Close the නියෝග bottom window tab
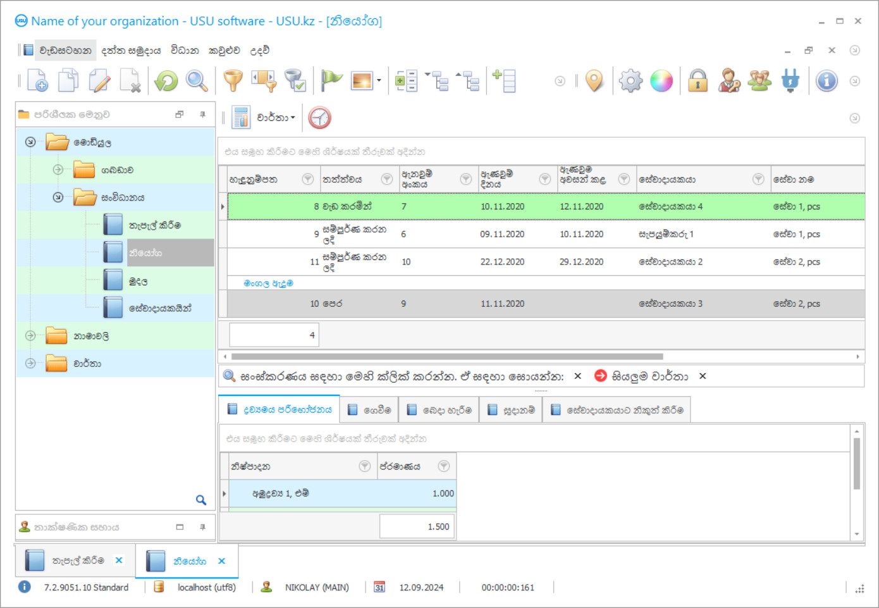The image size is (879, 608). (x=222, y=561)
